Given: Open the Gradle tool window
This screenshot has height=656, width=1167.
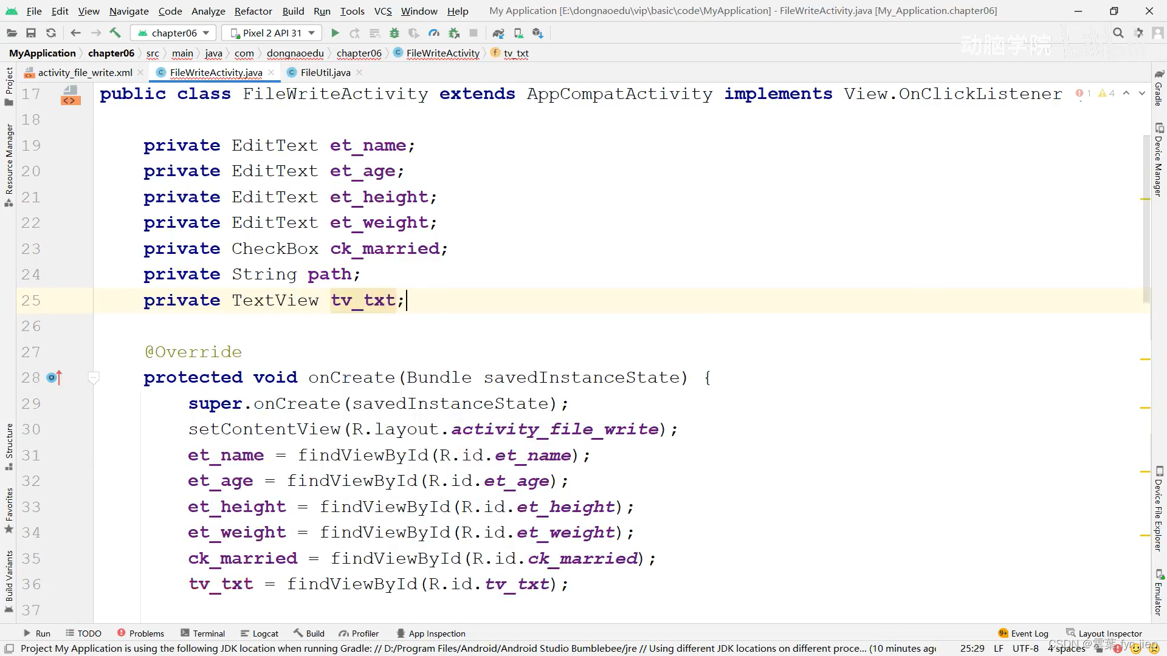Looking at the screenshot, I should (1158, 89).
